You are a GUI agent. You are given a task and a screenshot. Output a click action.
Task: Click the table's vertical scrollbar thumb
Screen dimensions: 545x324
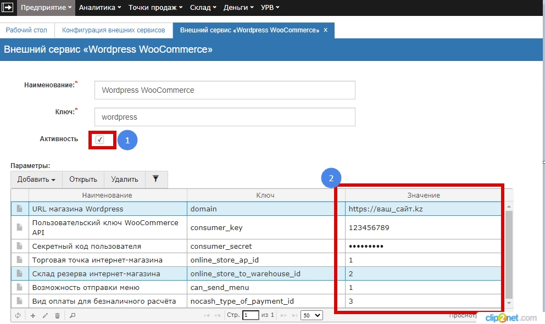[x=509, y=254]
